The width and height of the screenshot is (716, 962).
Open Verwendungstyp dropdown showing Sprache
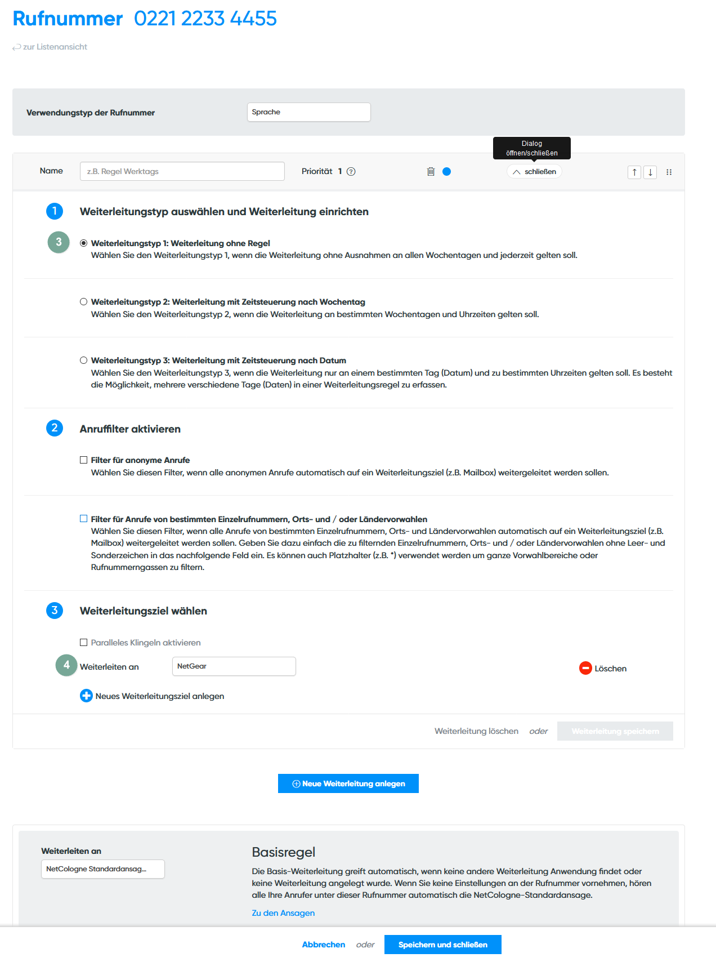coord(309,112)
